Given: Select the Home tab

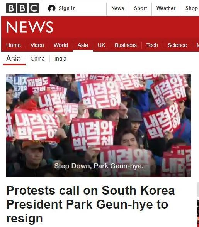Looking at the screenshot, I should (x=14, y=45).
